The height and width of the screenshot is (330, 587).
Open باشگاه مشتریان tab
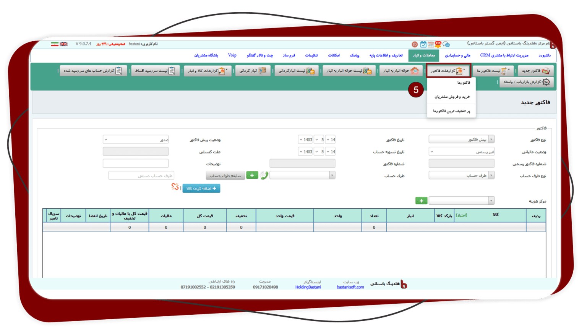pyautogui.click(x=206, y=55)
